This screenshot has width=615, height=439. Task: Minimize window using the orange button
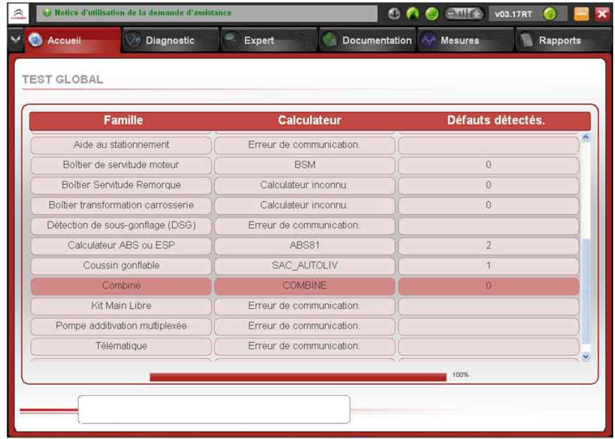pyautogui.click(x=581, y=14)
